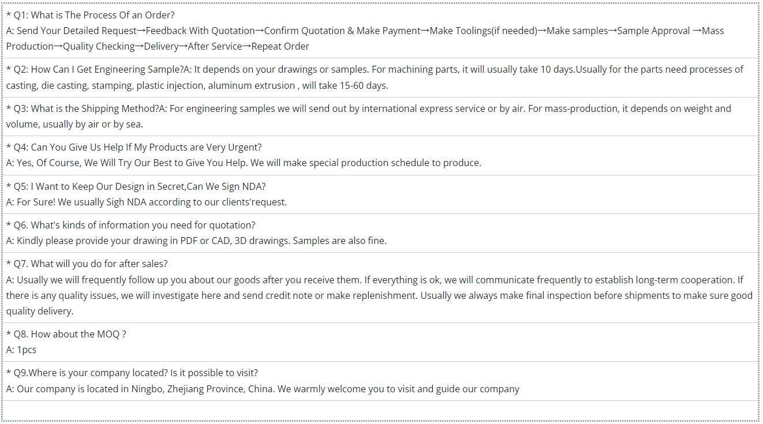763x424 pixels.
Task: Click the answer about PDF or CAD drawings
Action: pos(196,241)
